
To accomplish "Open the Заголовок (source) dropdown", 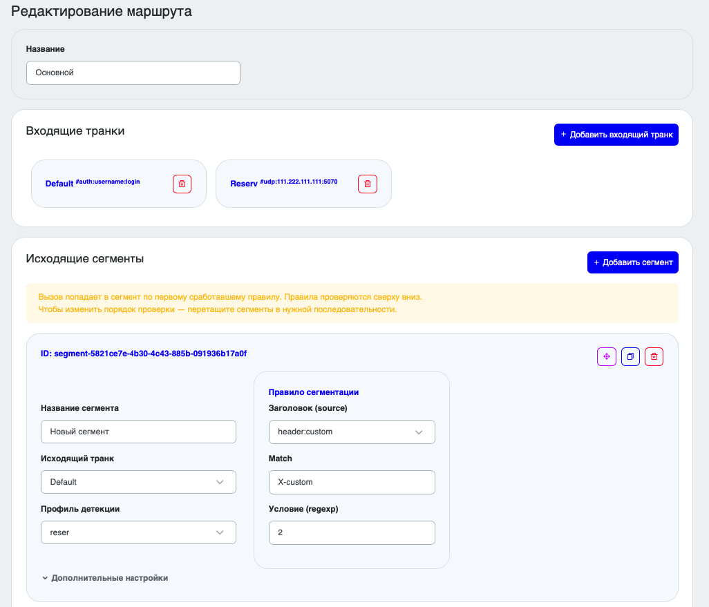I will click(352, 432).
